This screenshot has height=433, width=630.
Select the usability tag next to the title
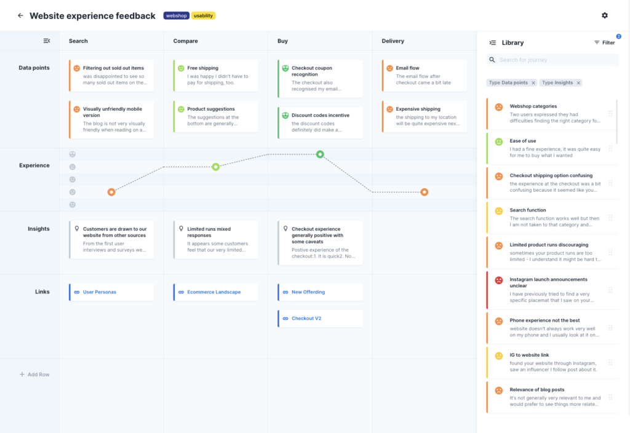click(x=204, y=15)
